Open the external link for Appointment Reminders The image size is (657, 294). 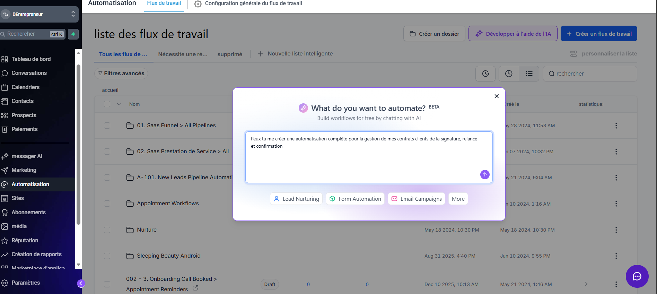[x=195, y=288]
